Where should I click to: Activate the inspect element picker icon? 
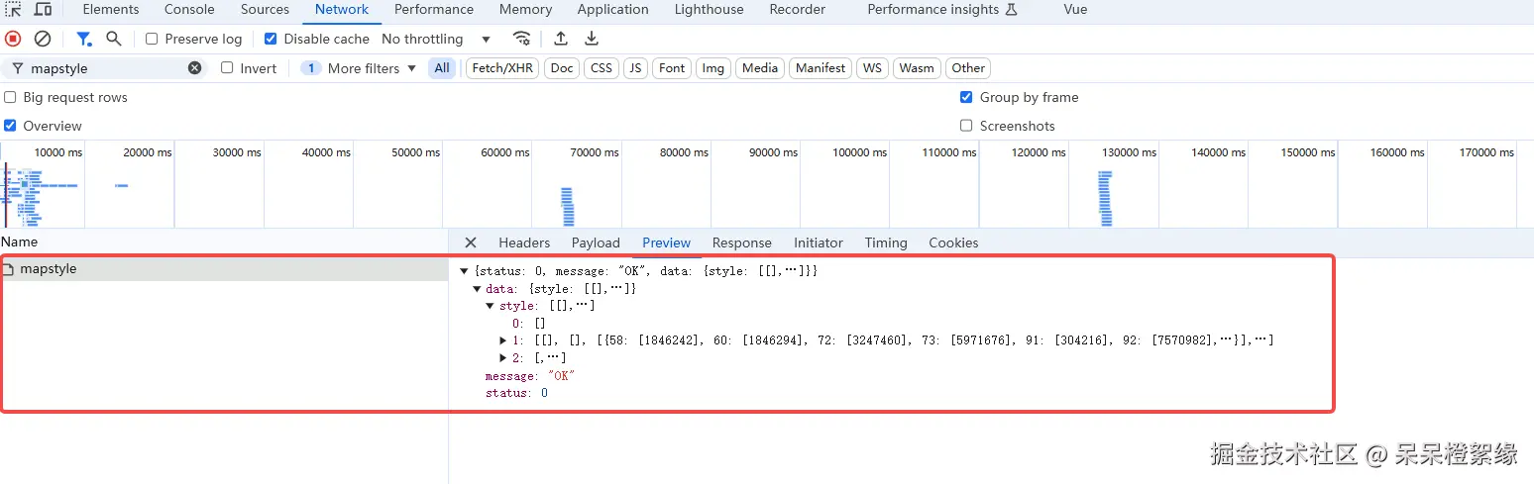(13, 9)
